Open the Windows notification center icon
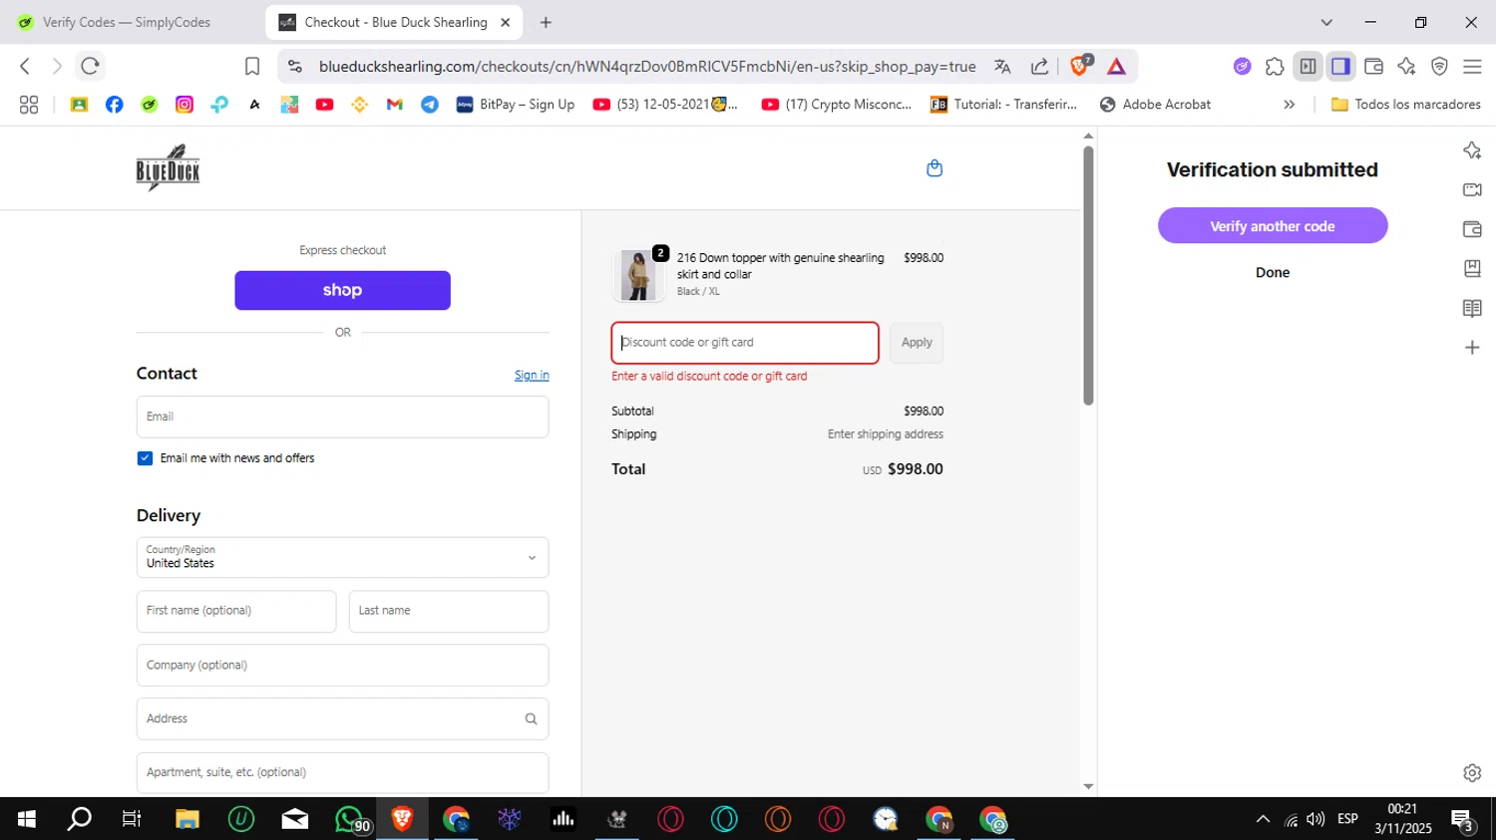Screen dimensions: 1496x840 point(1463,820)
